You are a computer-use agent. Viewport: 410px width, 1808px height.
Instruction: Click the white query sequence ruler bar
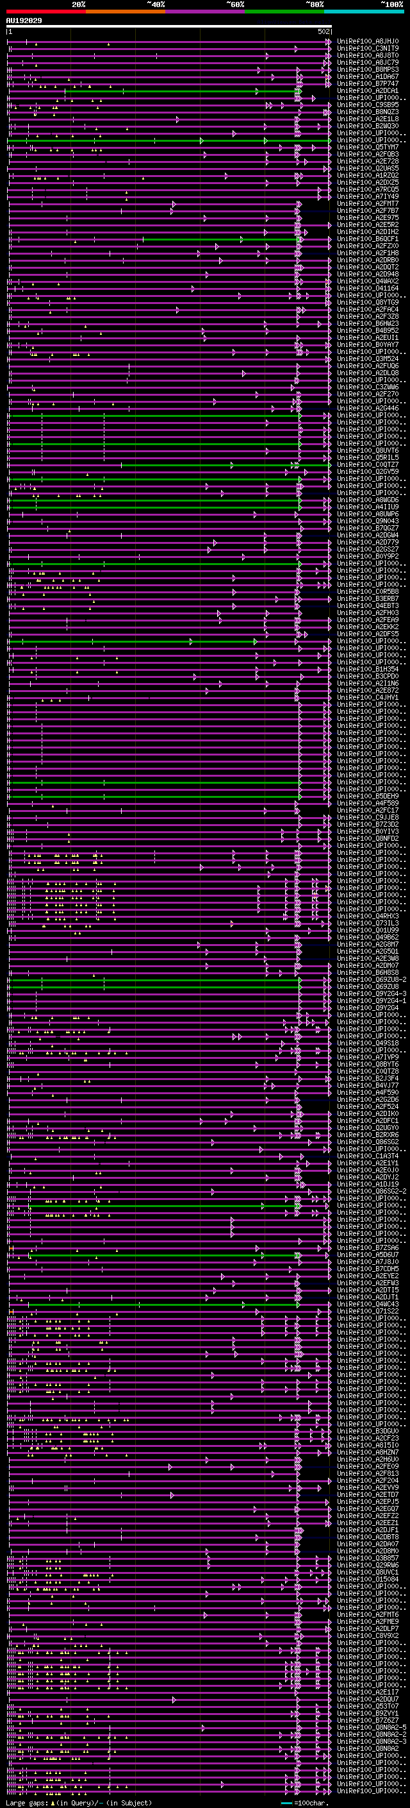169,26
